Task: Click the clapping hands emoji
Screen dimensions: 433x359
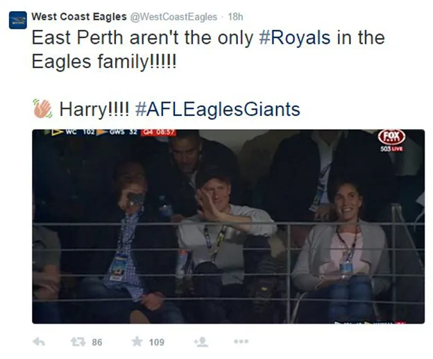Action: 42,108
